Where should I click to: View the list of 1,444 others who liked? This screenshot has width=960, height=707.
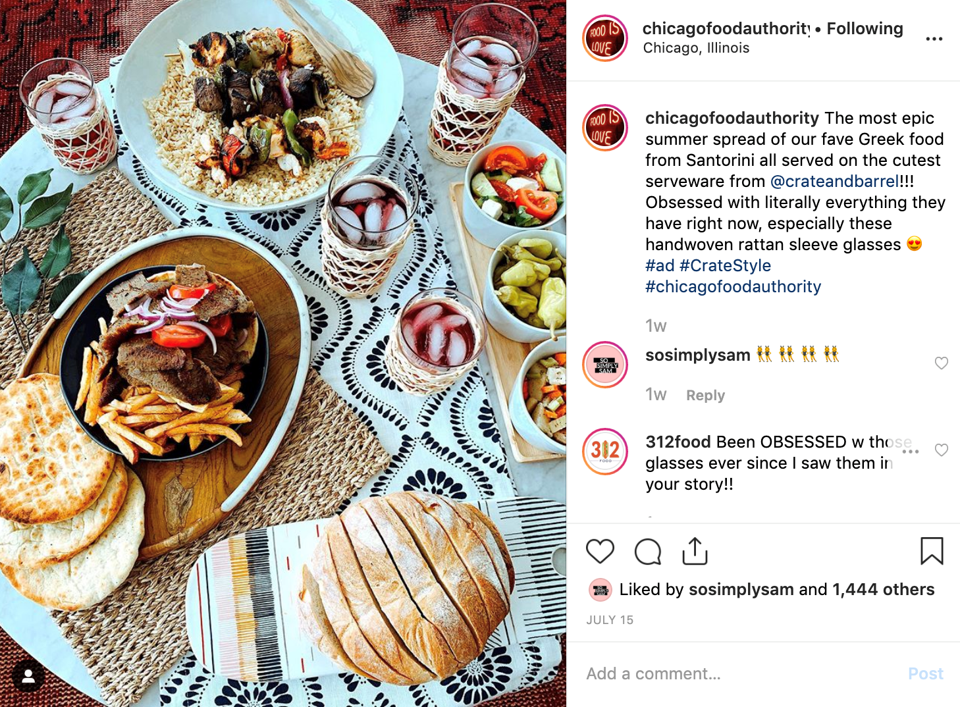tap(883, 589)
